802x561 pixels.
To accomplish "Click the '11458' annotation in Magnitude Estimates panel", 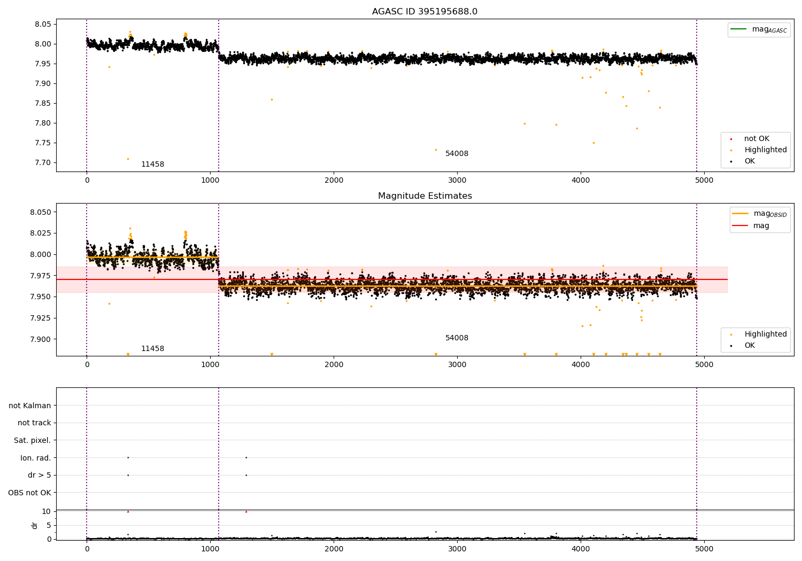I will click(152, 349).
